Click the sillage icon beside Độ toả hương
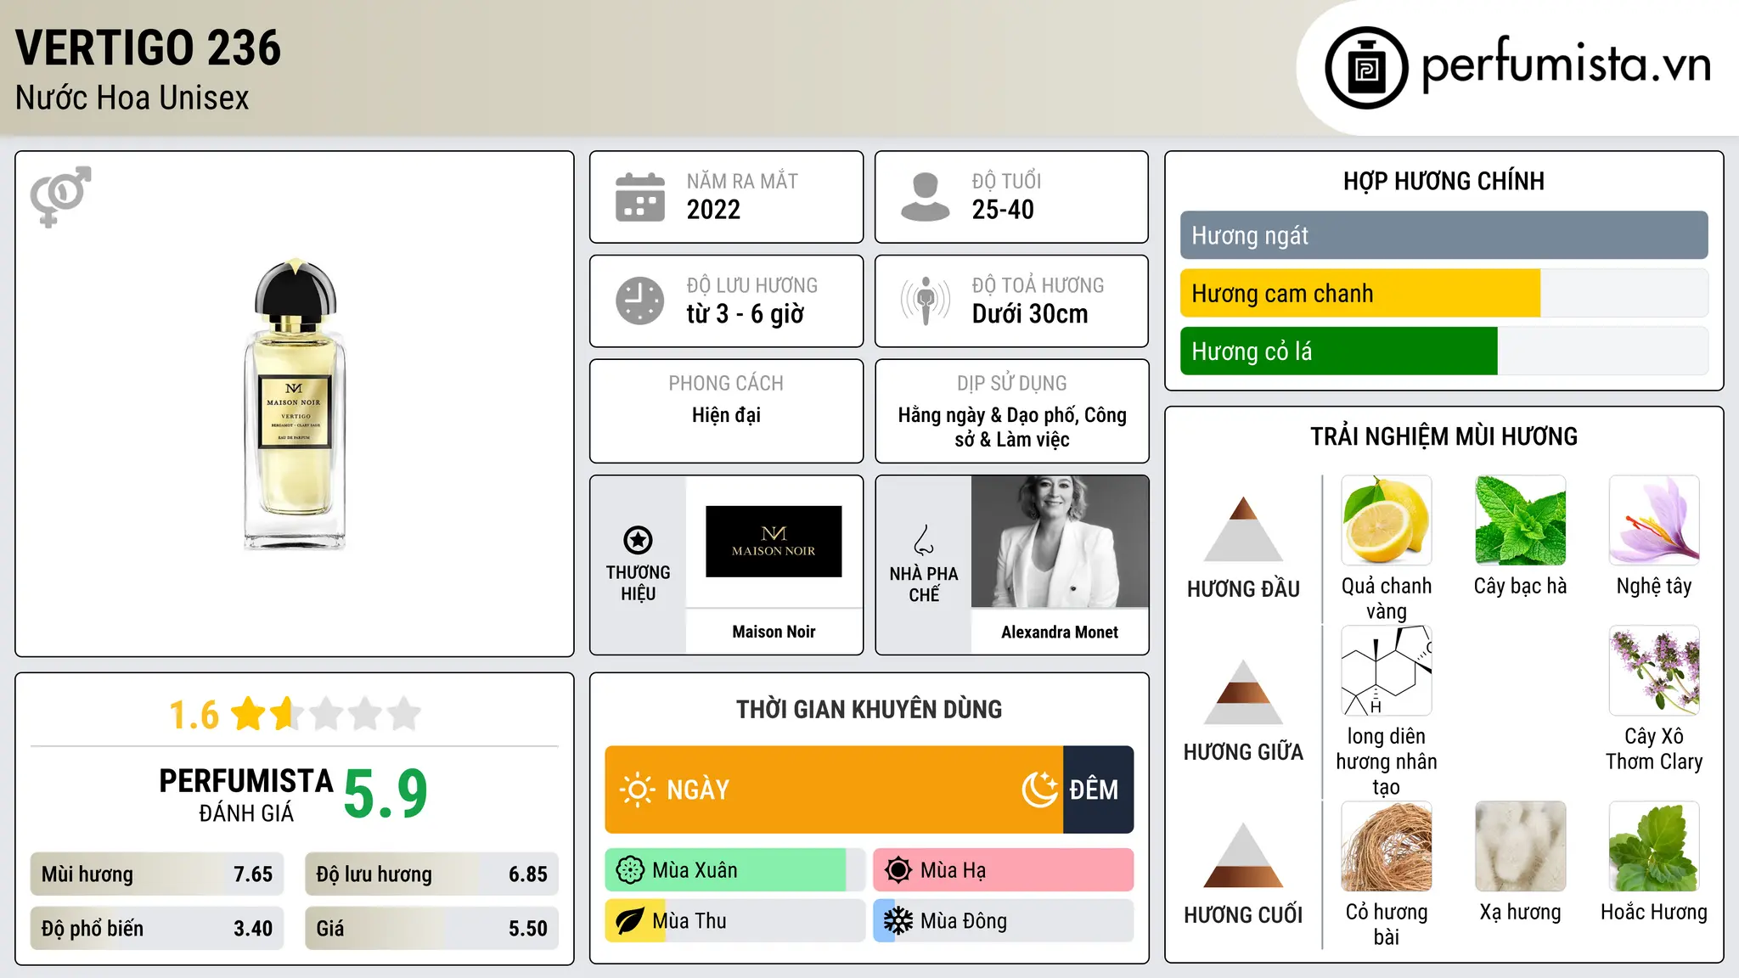Screen dimensions: 1739x978 [x=926, y=301]
